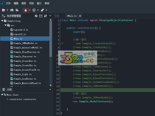Open the debug dropdown arrow
Viewport: 155px width, 116px height.
pos(30,10)
